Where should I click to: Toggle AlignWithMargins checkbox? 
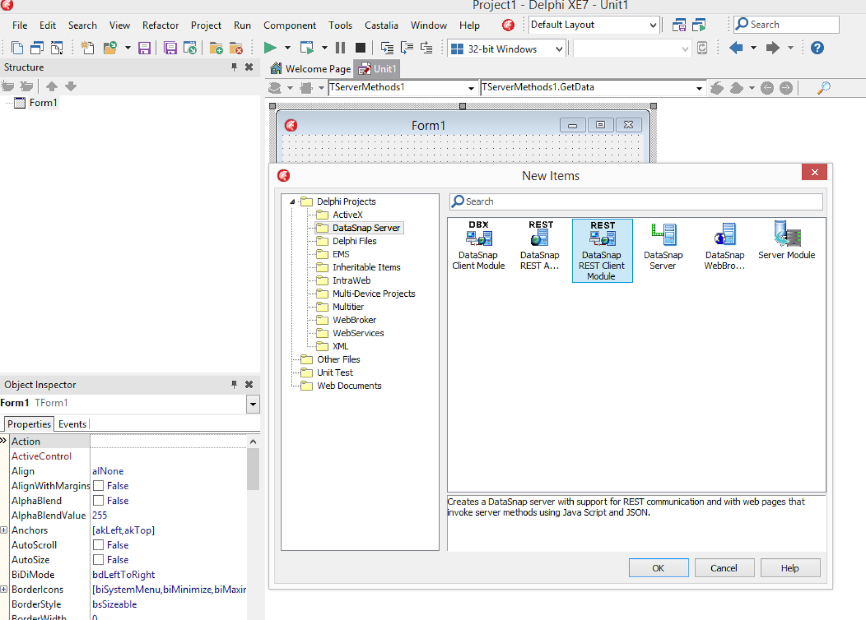point(99,485)
